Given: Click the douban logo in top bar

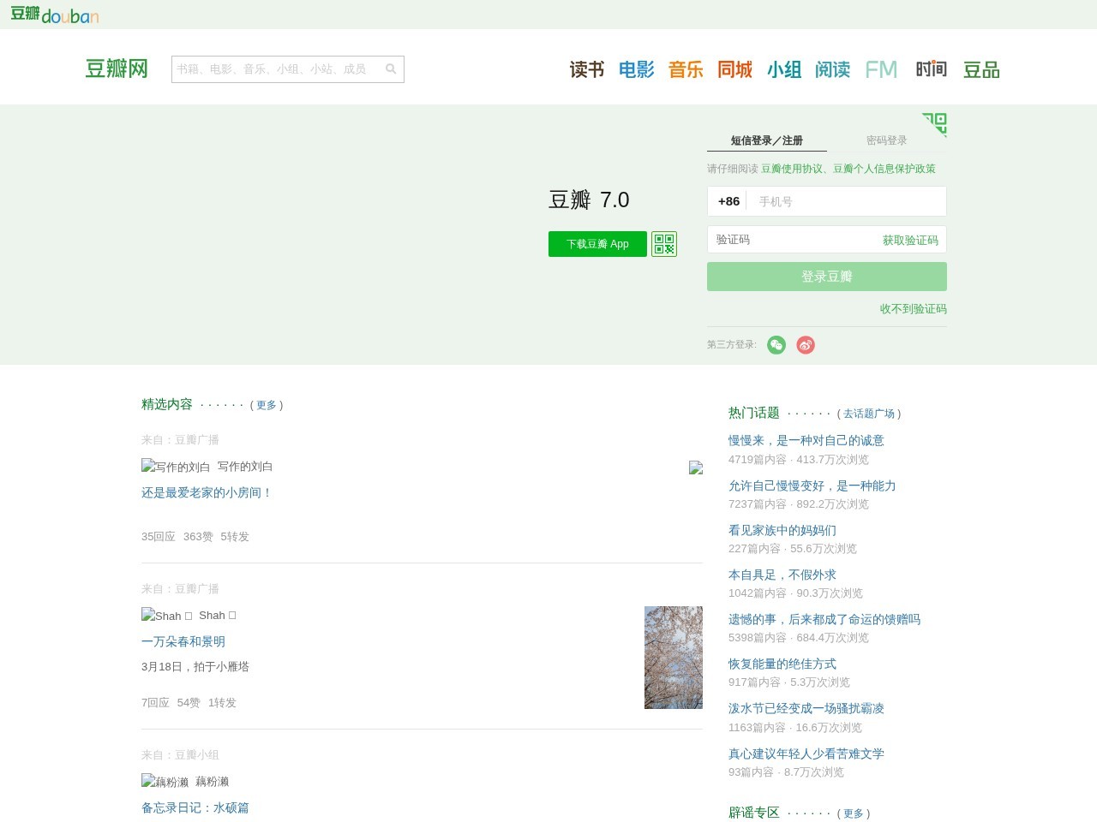Looking at the screenshot, I should pyautogui.click(x=55, y=15).
